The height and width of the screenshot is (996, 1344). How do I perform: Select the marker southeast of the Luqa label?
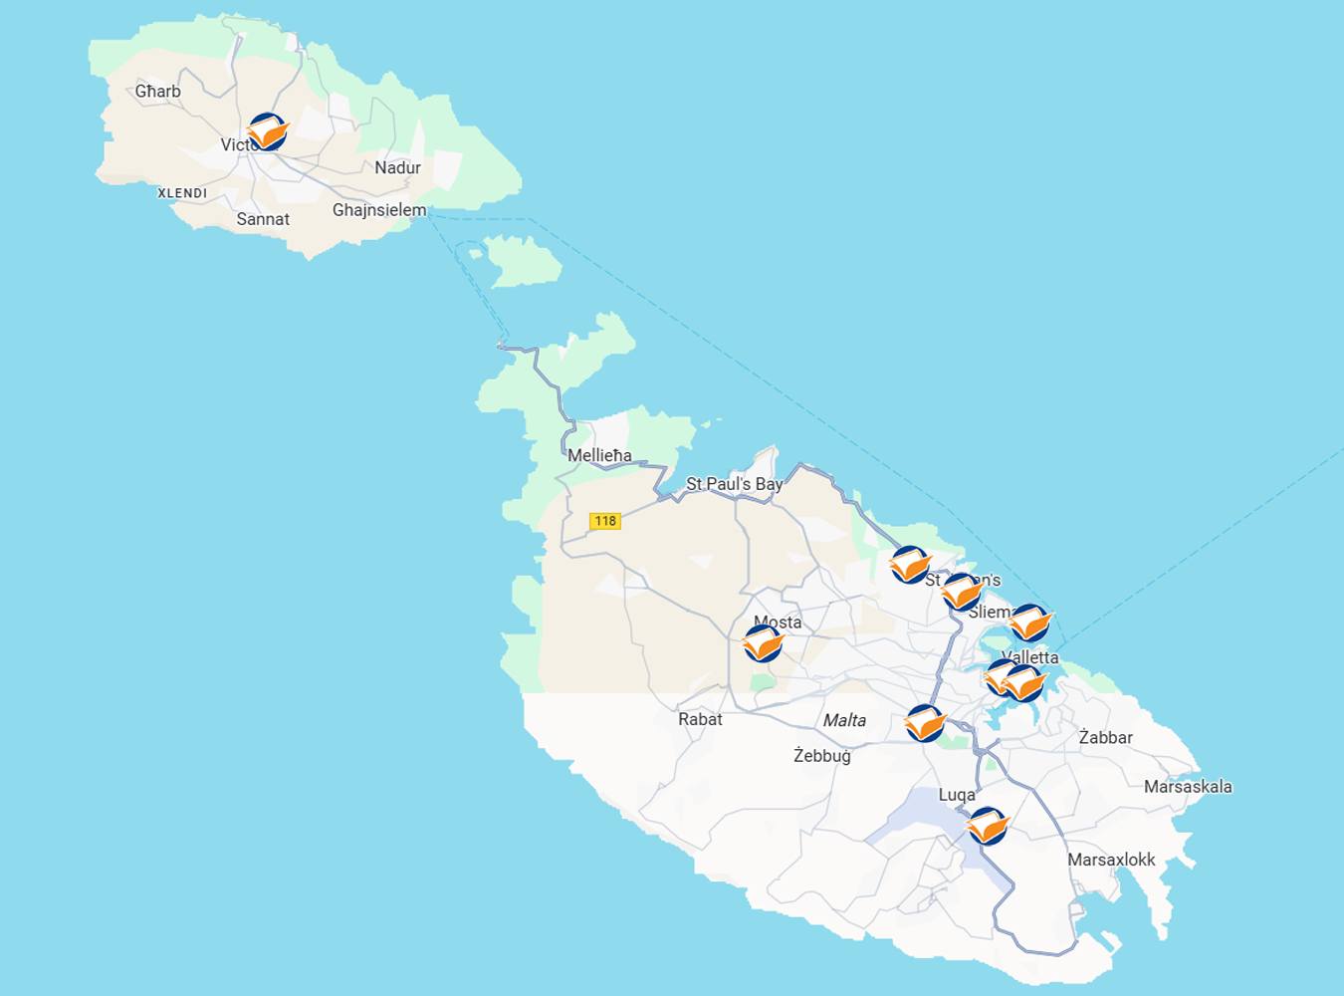pos(988,827)
